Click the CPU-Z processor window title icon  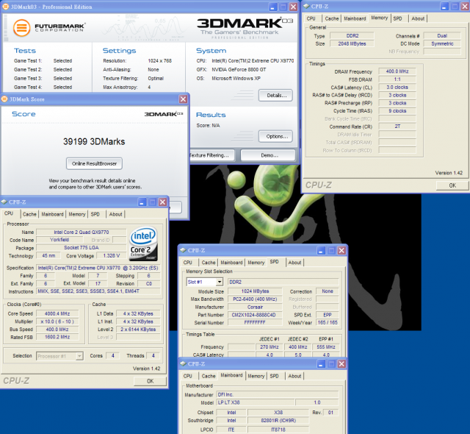tap(4, 202)
